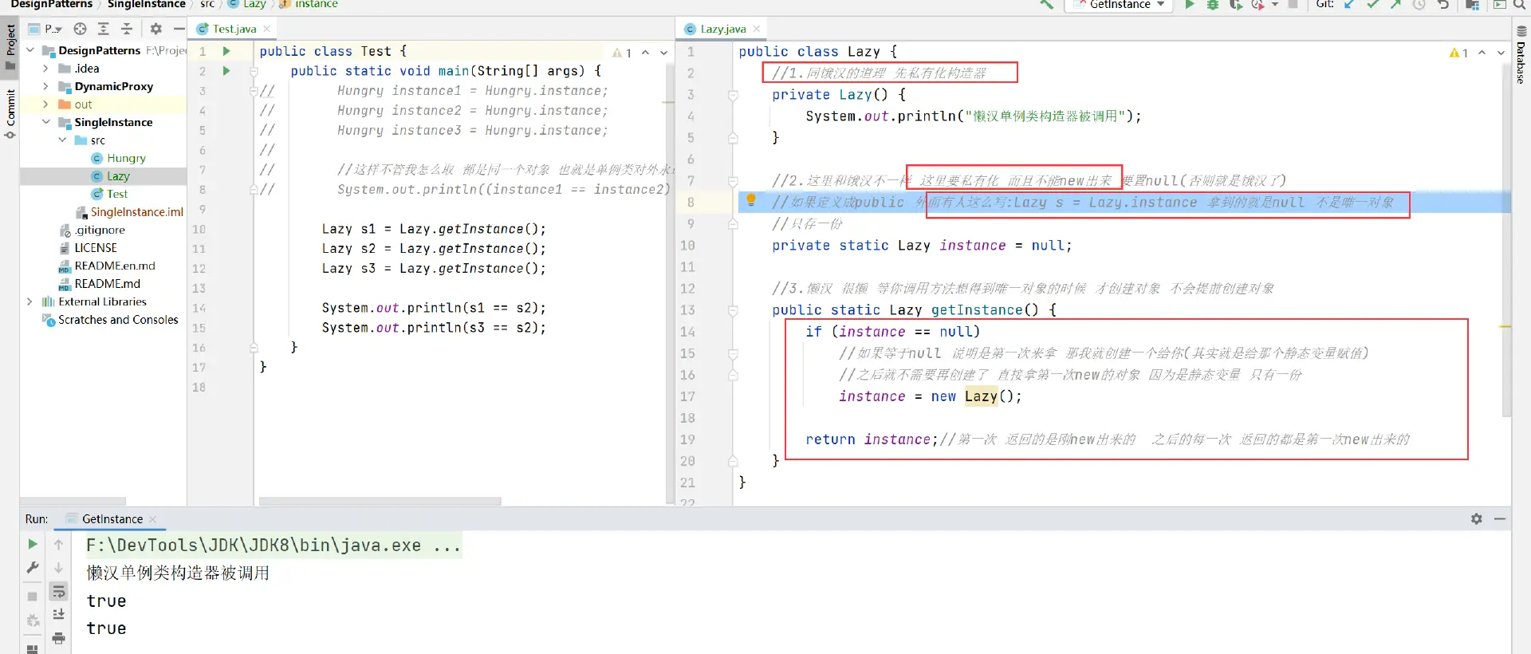Toggle the Commit tool window tab

click(x=10, y=113)
